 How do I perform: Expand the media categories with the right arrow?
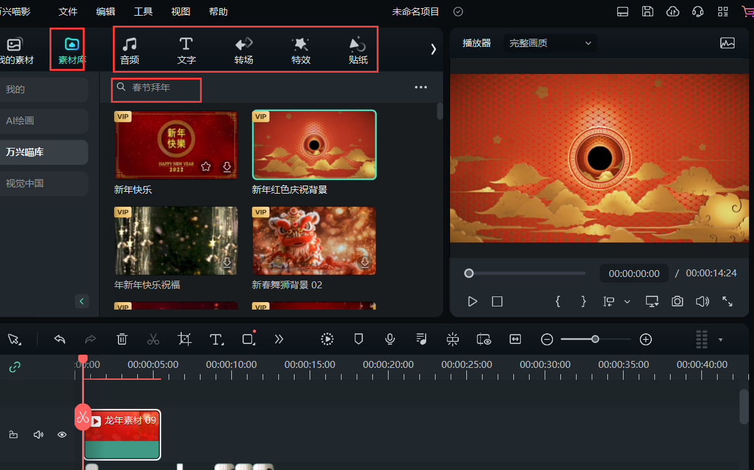(x=433, y=48)
